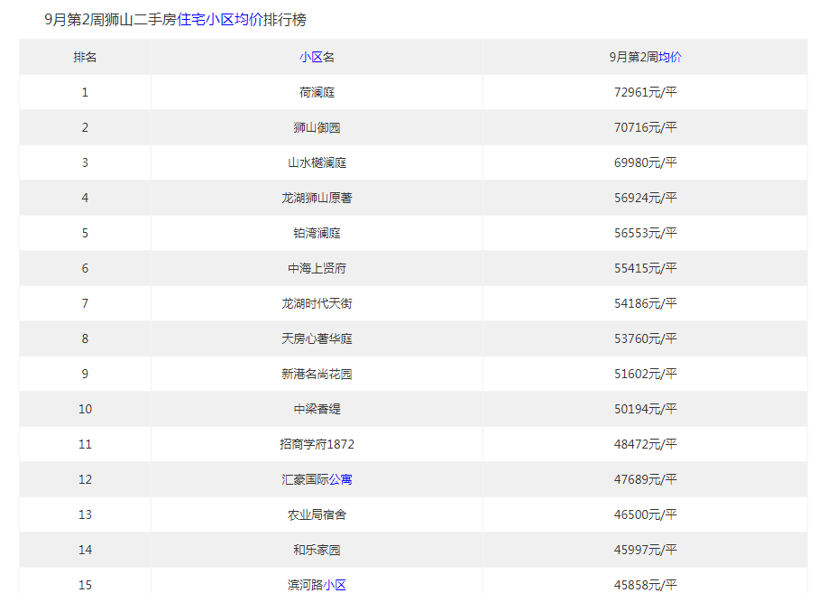Select the price 47689元/平
Viewport: 828px width, 593px height.
point(645,479)
